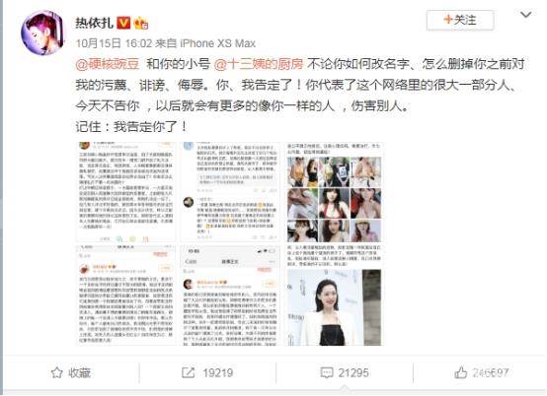
Task: Click the repost share icon beside 19219
Action: (188, 373)
